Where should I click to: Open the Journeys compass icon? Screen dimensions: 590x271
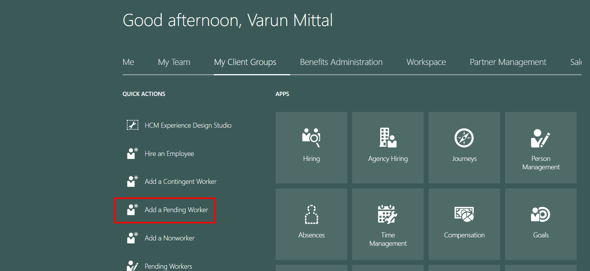pos(464,138)
